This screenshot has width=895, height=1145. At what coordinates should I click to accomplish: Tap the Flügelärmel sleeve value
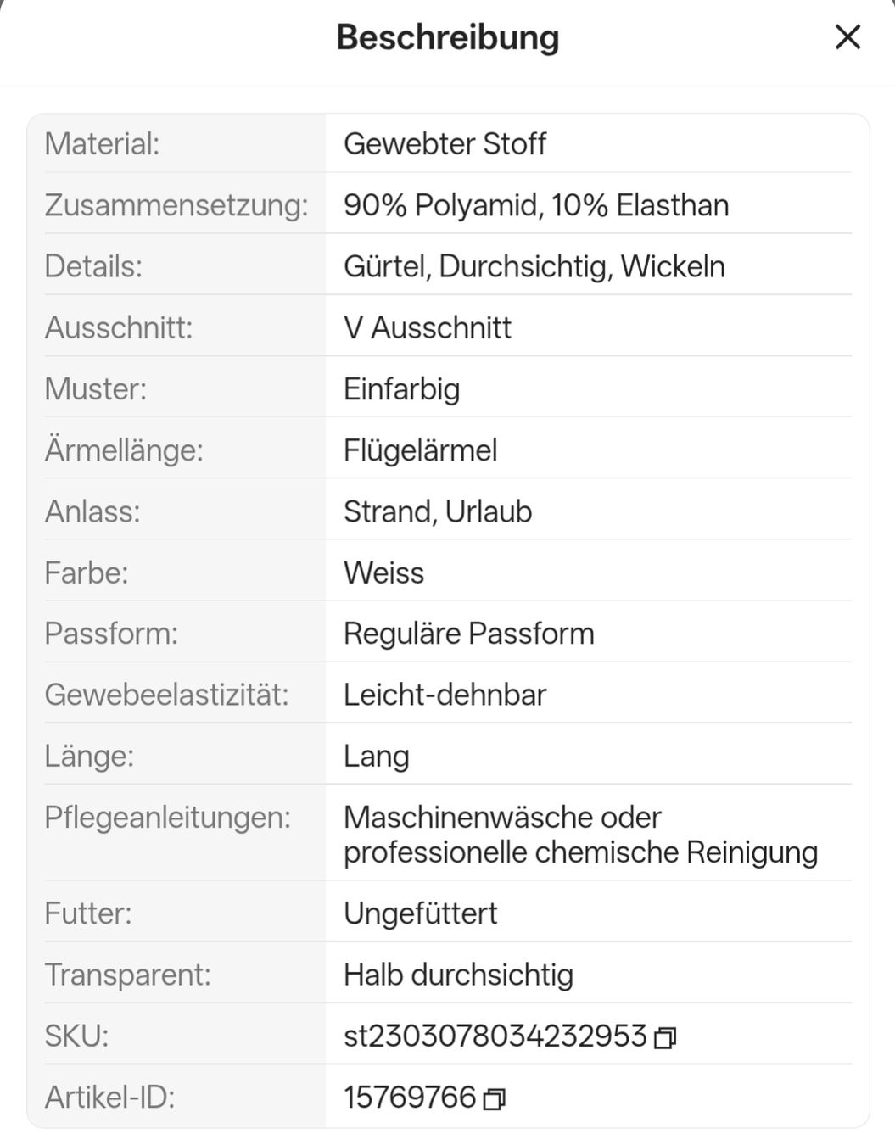coord(420,450)
